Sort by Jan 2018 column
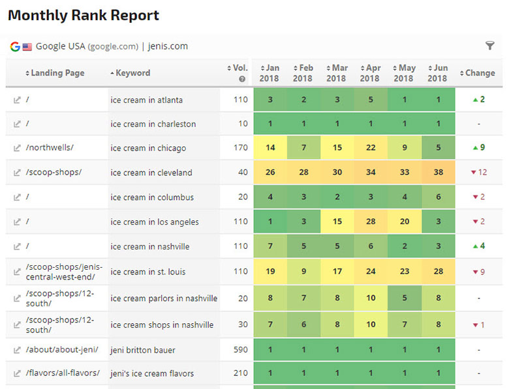 coord(269,73)
